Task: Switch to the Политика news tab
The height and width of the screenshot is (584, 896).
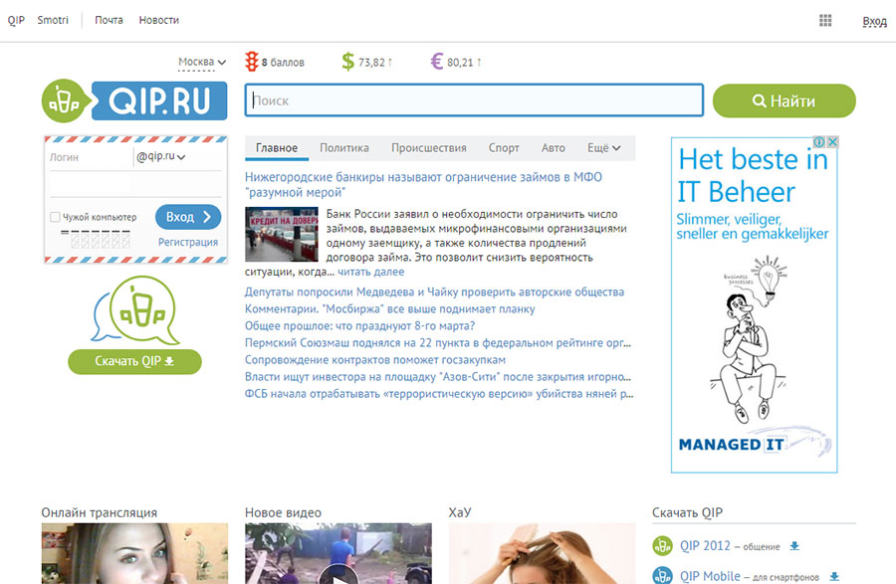Action: 344,148
